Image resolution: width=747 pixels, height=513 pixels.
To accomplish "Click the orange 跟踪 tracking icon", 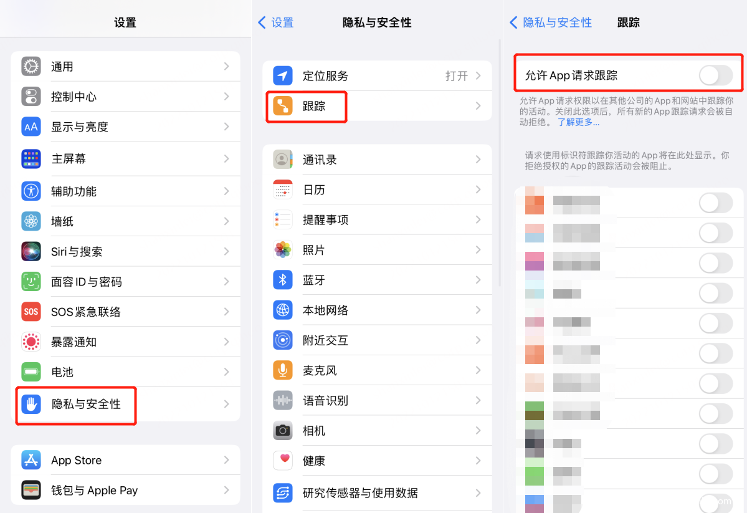I will pyautogui.click(x=283, y=106).
